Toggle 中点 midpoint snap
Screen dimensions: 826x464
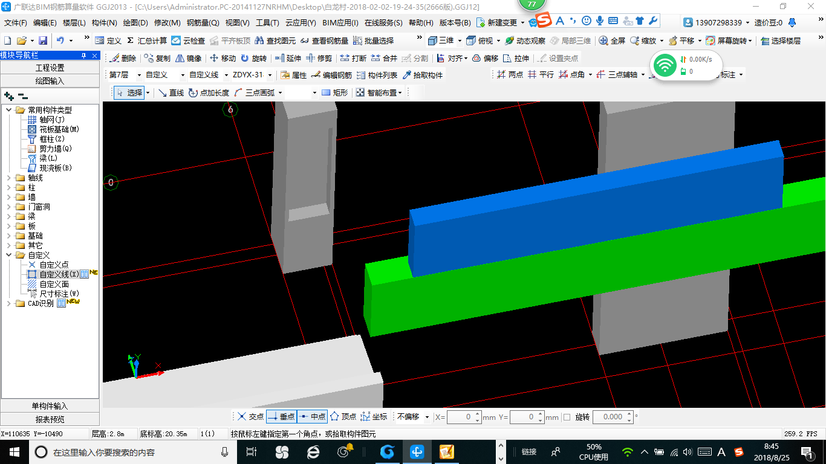pos(312,417)
